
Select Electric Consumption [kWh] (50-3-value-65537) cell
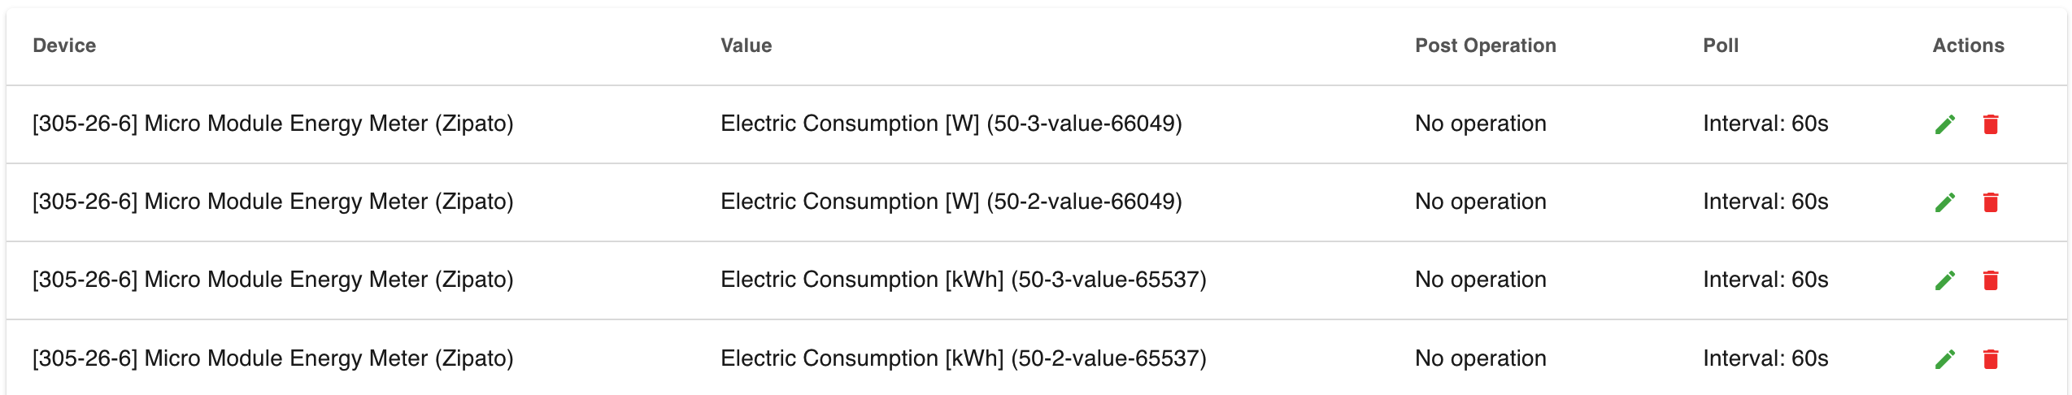(964, 280)
